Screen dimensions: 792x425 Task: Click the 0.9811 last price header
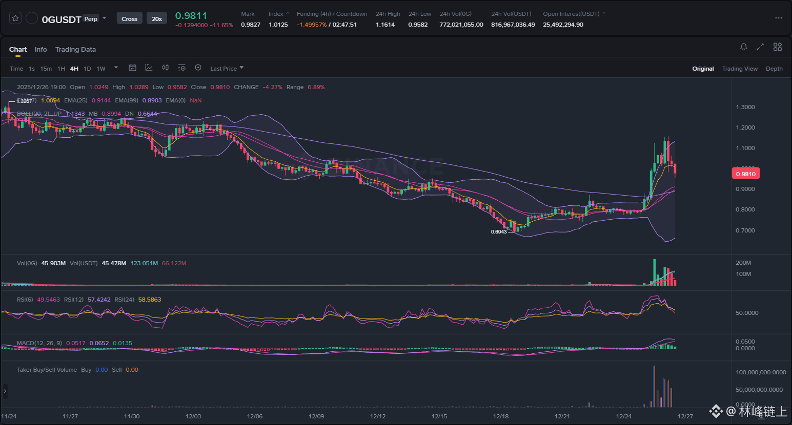tap(191, 16)
